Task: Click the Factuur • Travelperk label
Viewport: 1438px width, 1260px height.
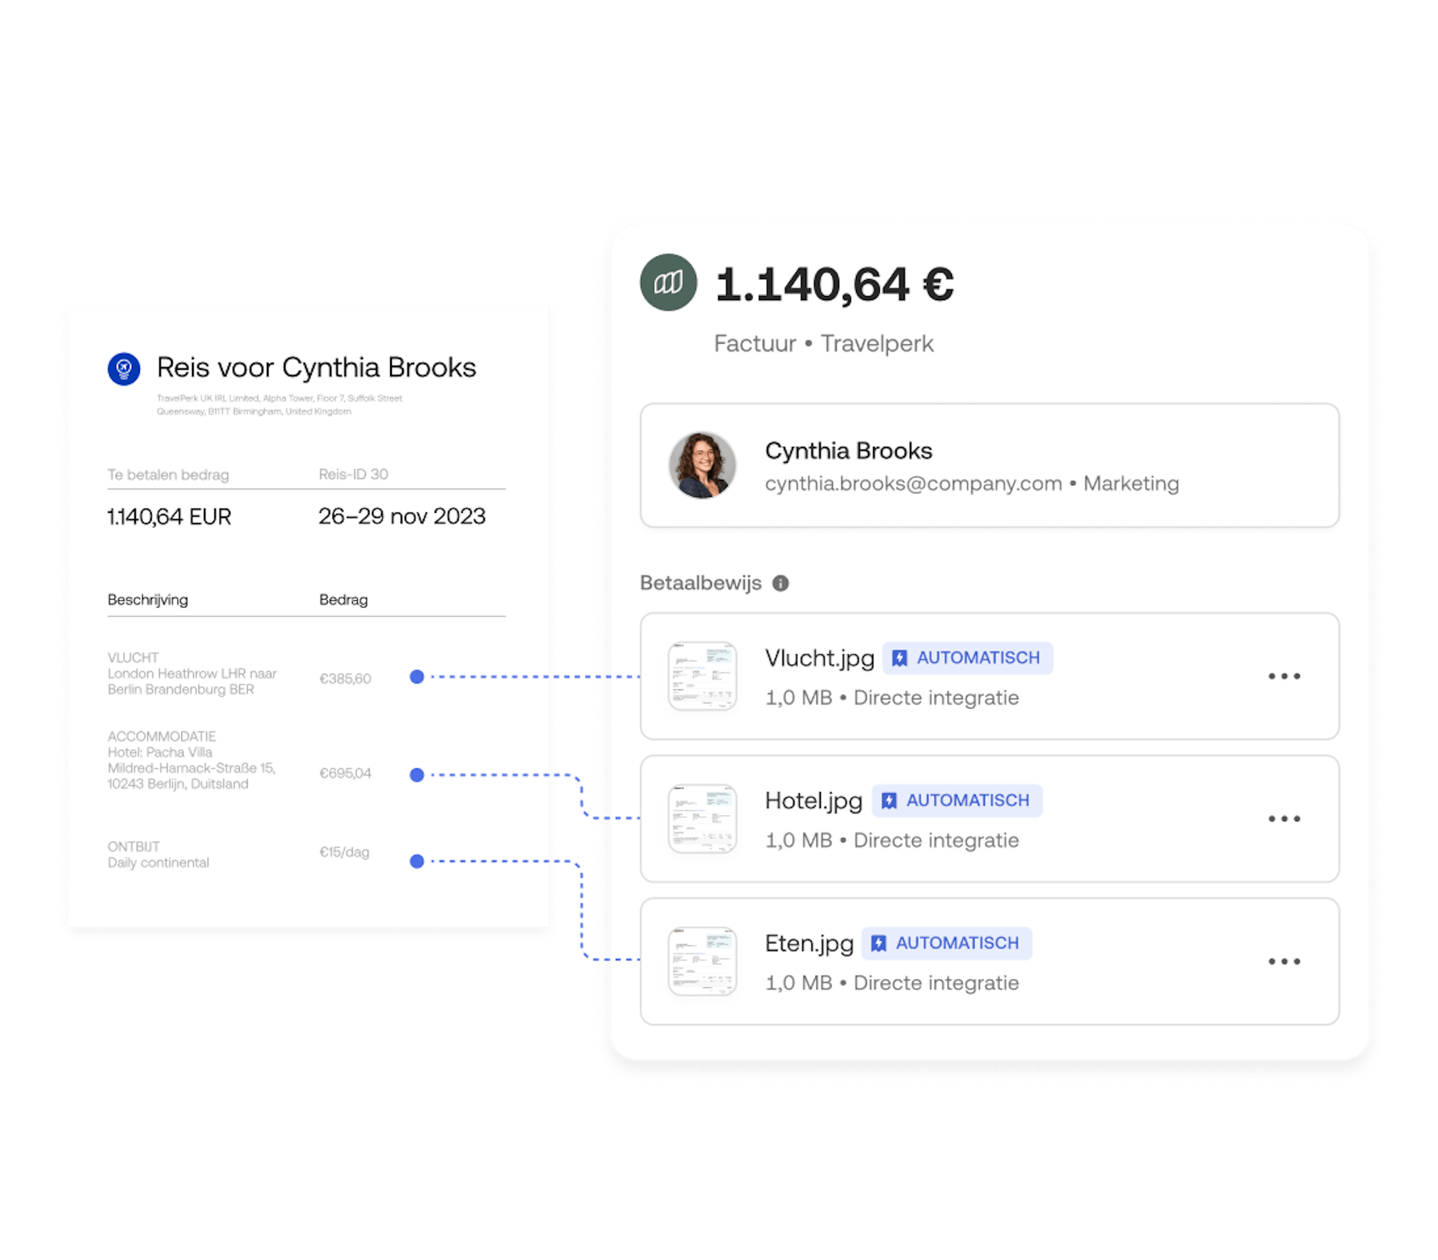Action: pos(823,344)
